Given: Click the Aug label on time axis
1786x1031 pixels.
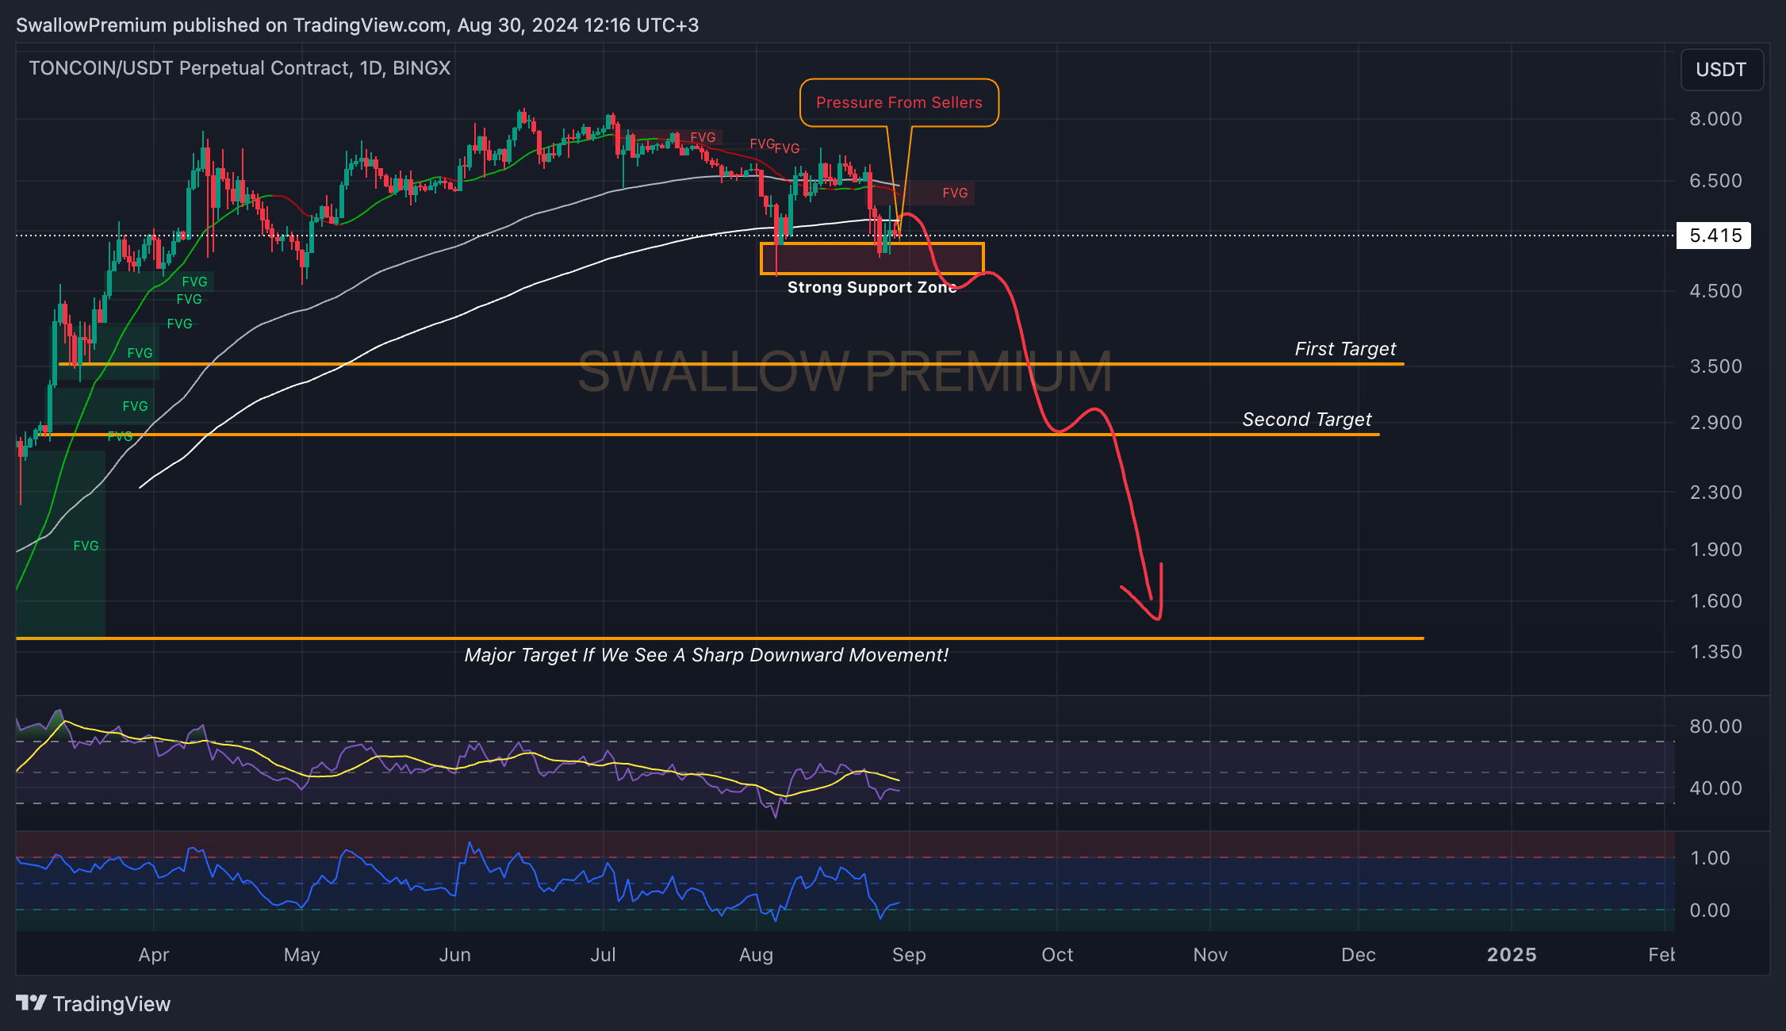Looking at the screenshot, I should [x=757, y=955].
